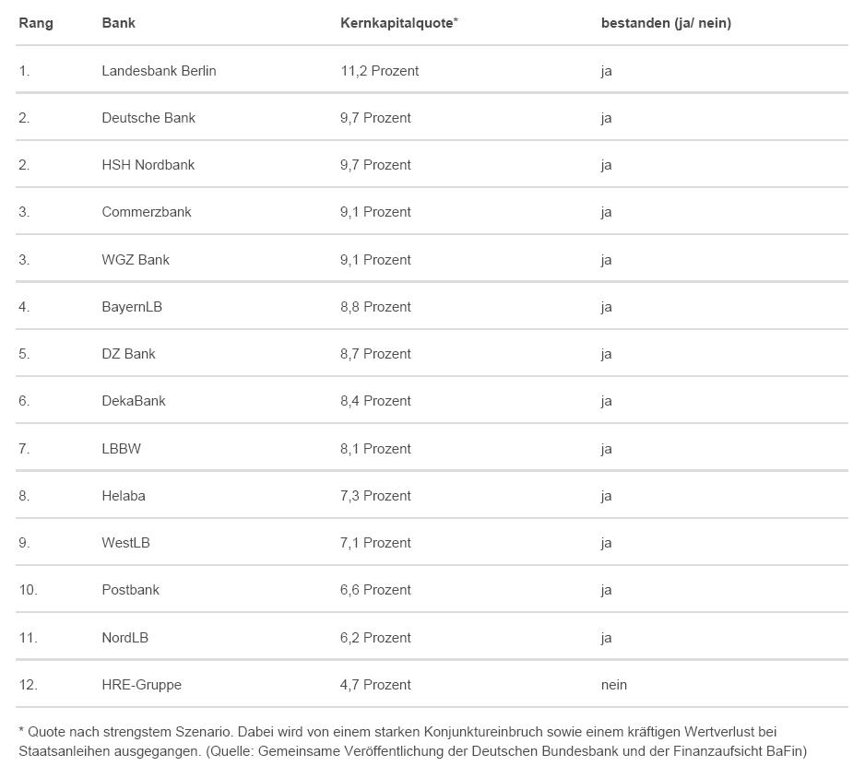Click the Commerzbank row name

point(146,212)
